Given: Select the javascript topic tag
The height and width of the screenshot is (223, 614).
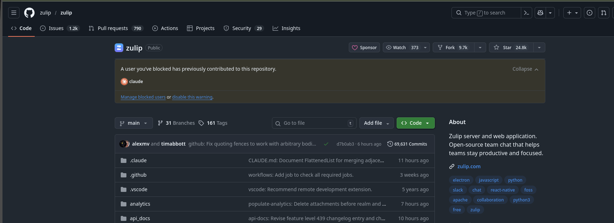Looking at the screenshot, I should [489, 180].
